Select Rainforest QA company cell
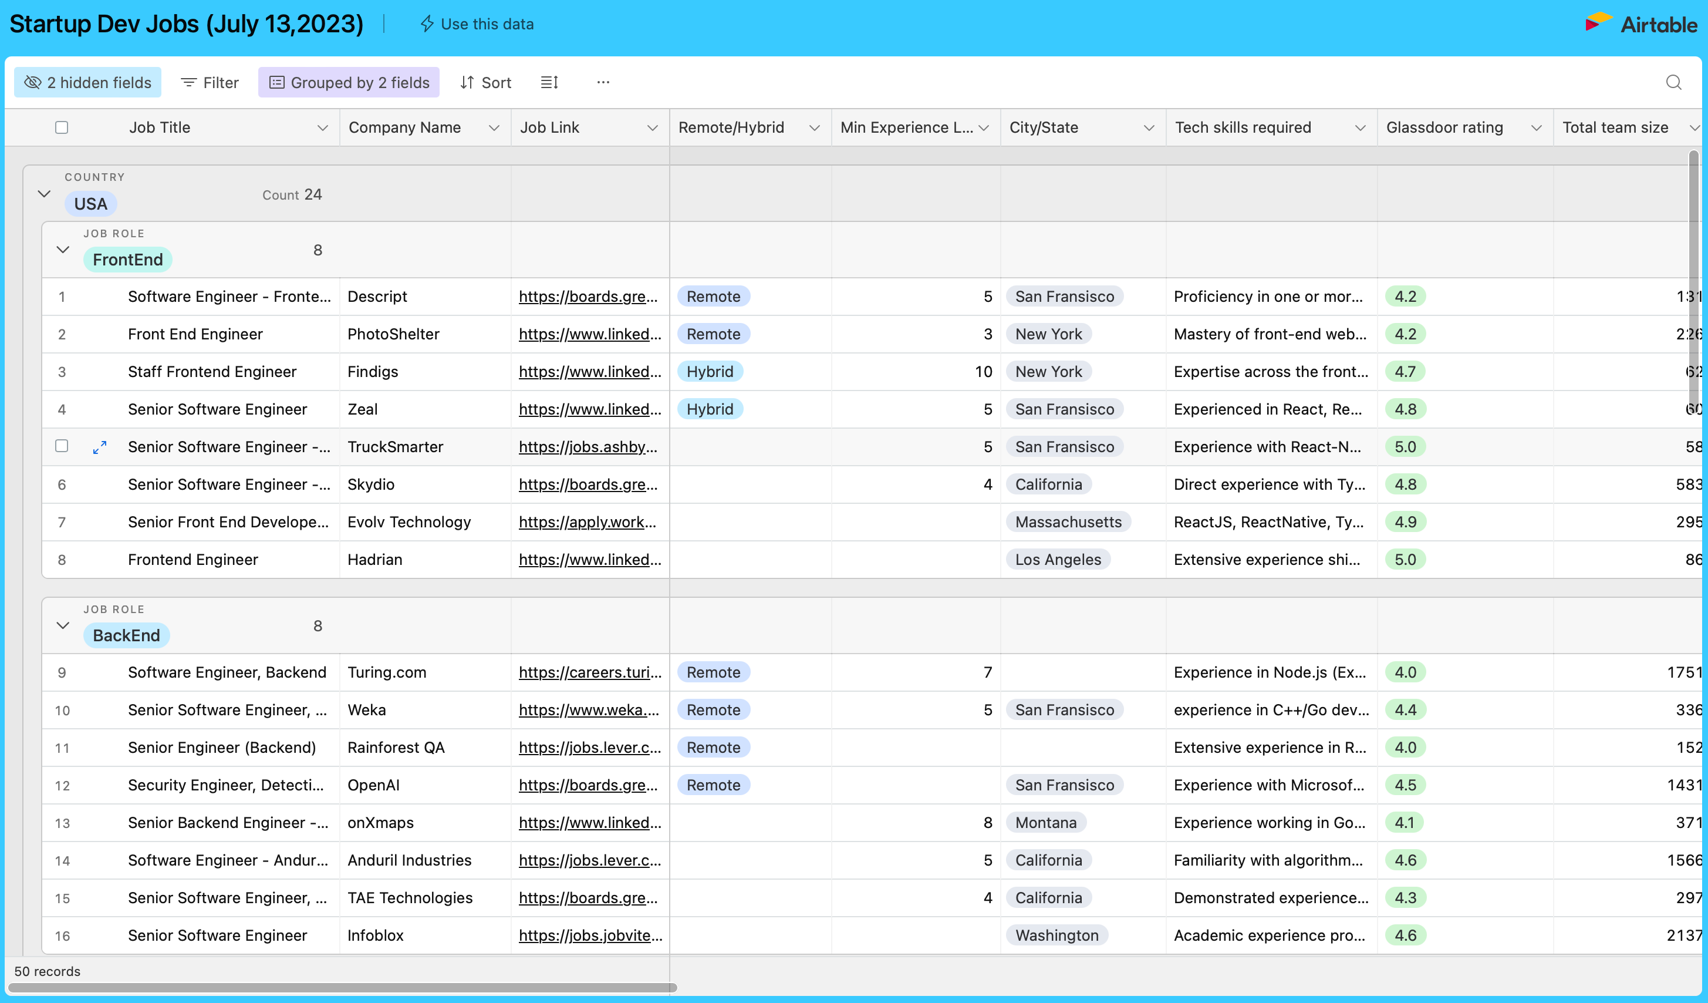Screen dimensions: 1708x1003 coord(425,748)
